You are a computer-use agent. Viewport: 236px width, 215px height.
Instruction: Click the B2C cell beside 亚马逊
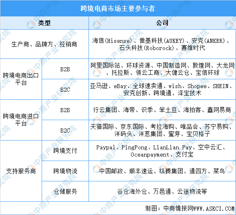click(65, 89)
